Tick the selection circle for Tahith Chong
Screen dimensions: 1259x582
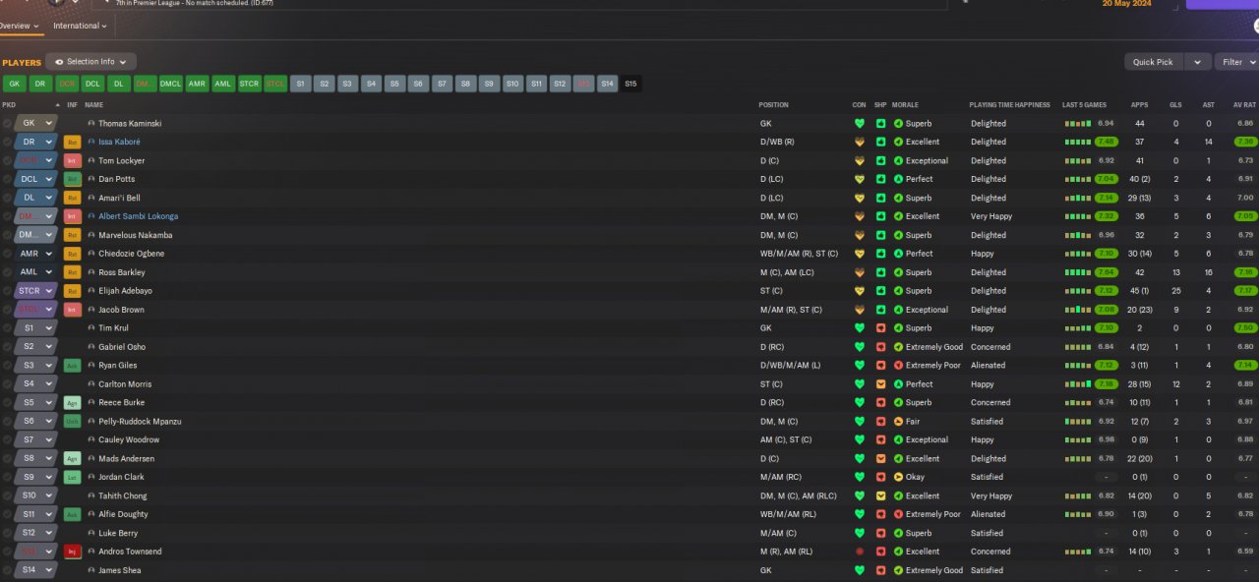[x=7, y=495]
